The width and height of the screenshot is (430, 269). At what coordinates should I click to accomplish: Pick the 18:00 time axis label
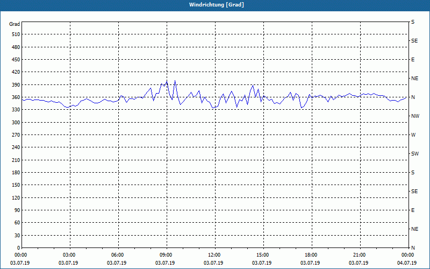311,255
